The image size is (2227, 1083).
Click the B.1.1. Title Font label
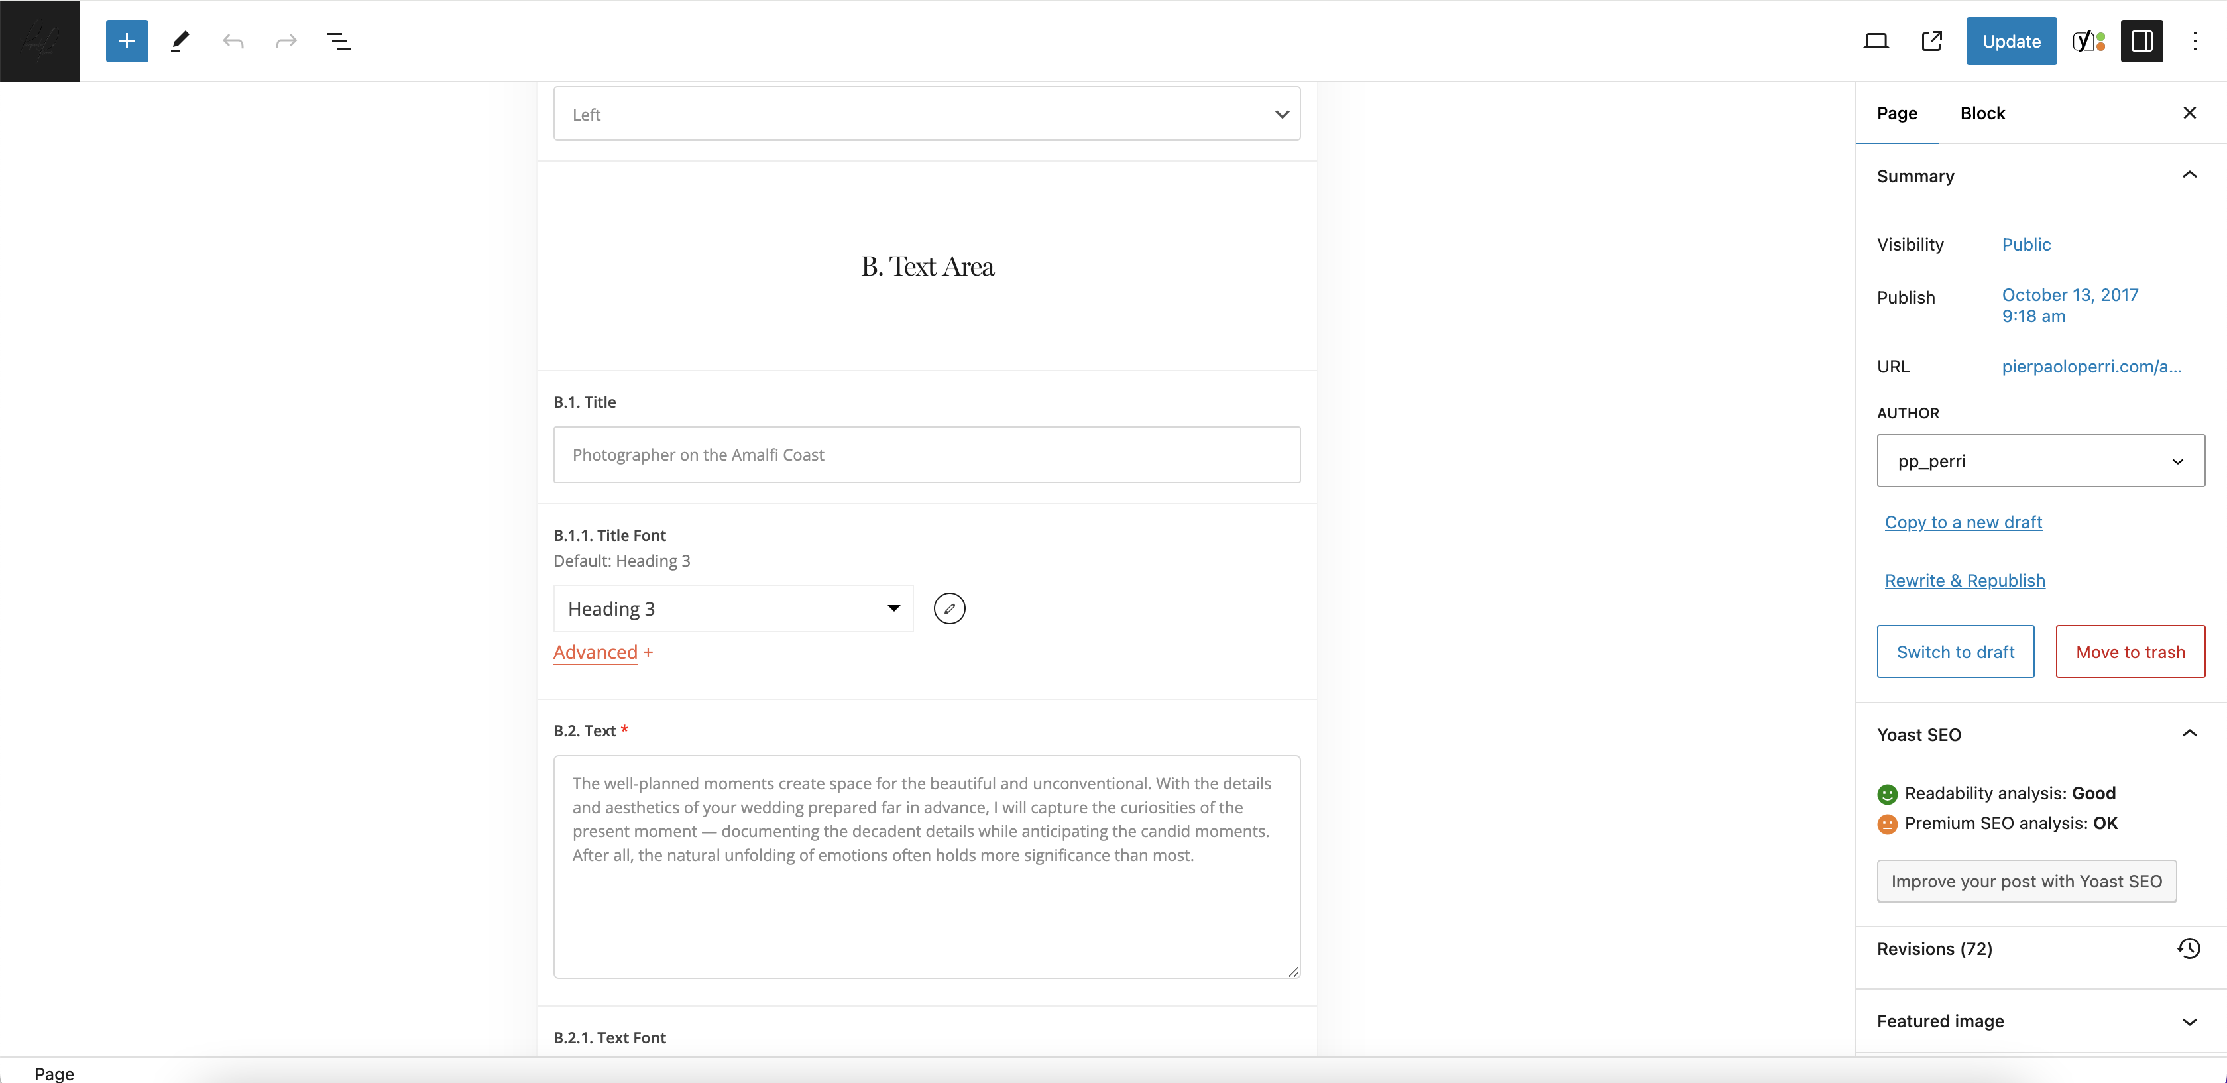(610, 535)
